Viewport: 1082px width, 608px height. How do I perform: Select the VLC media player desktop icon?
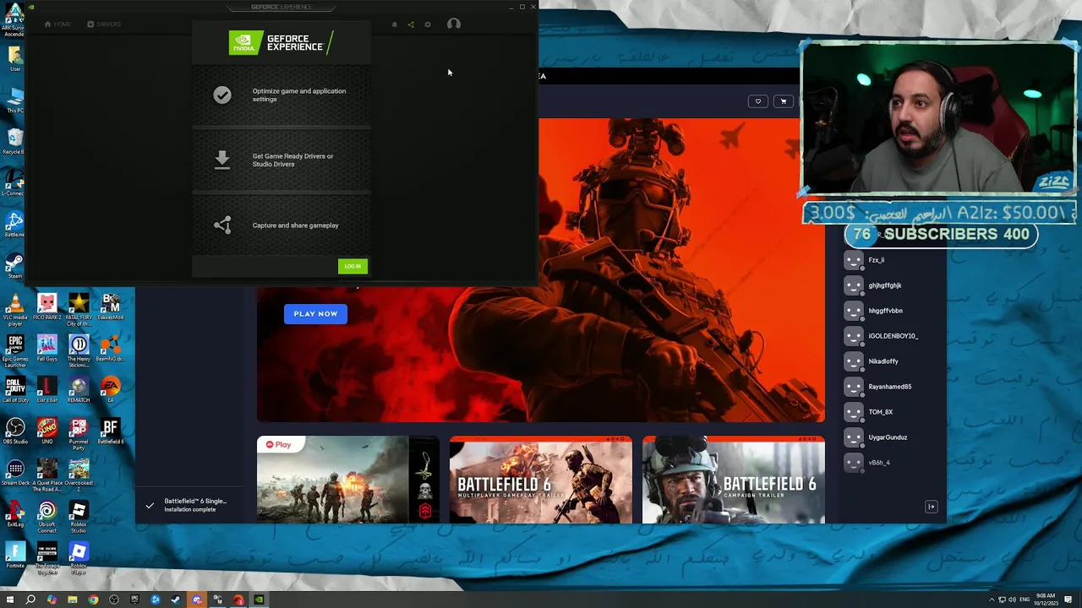[15, 309]
